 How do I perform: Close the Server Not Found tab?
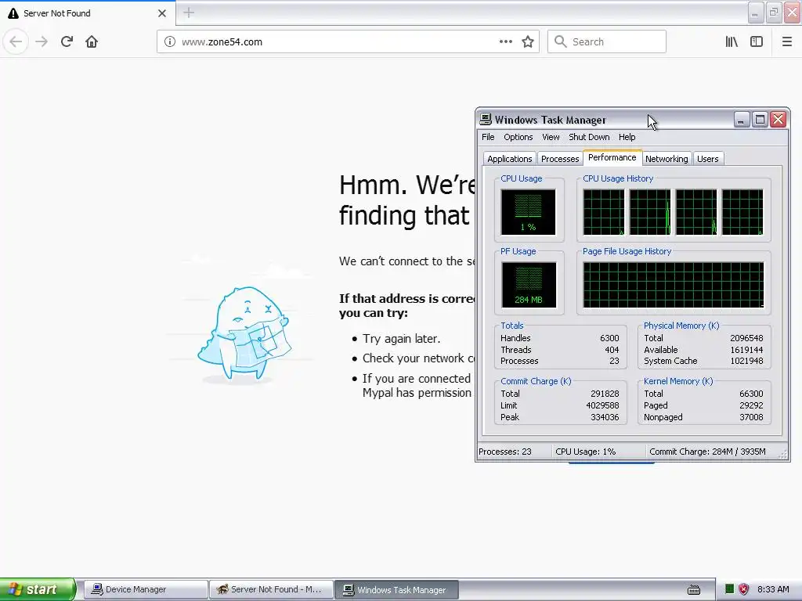161,13
